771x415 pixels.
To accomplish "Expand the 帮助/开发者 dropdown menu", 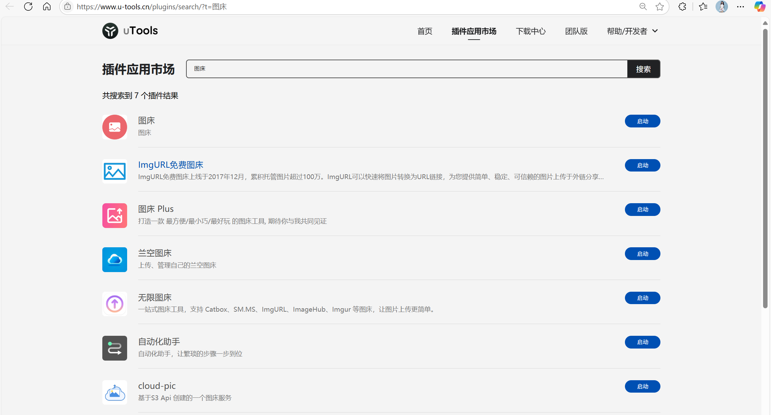I will point(633,31).
